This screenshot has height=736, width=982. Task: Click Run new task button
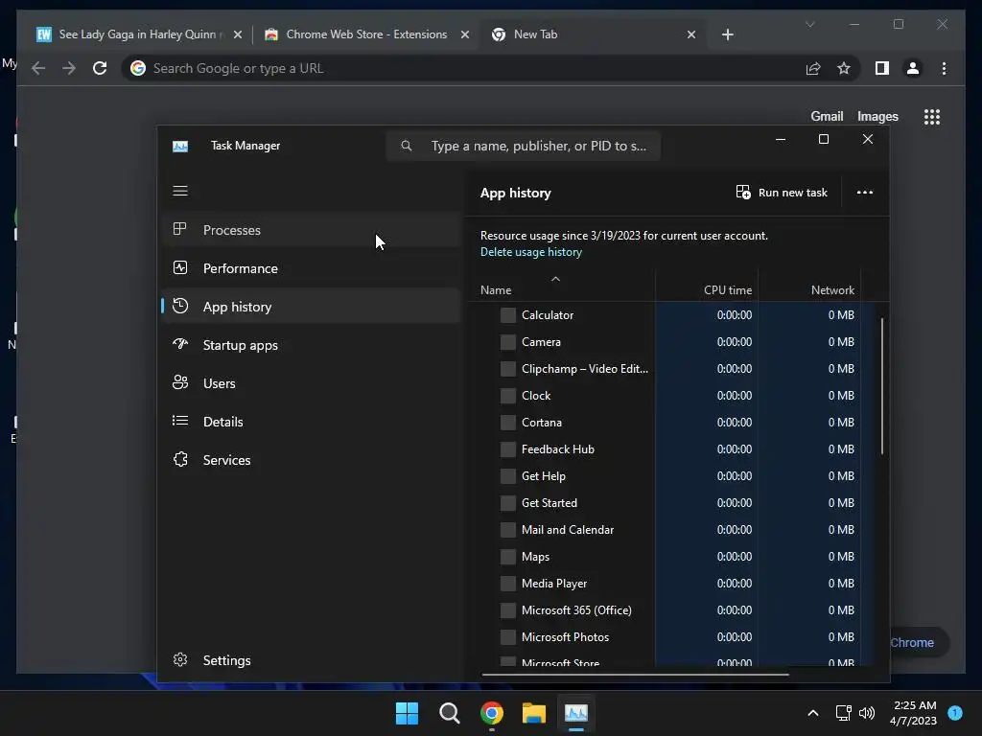pos(782,193)
